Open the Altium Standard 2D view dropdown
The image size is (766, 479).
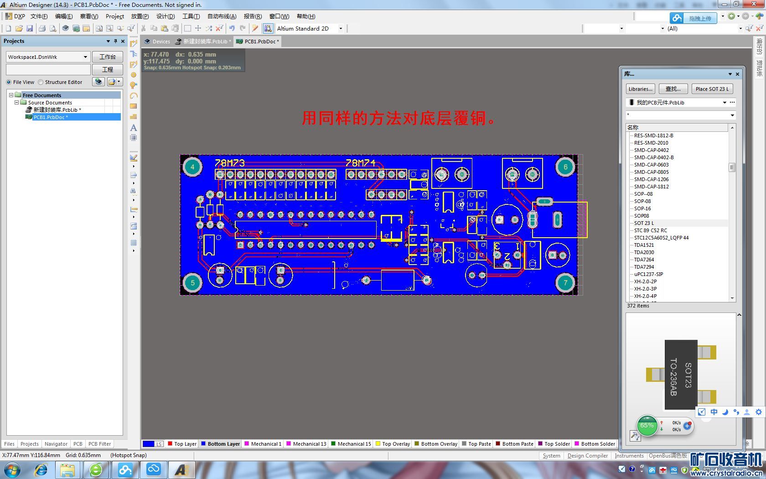(x=341, y=28)
